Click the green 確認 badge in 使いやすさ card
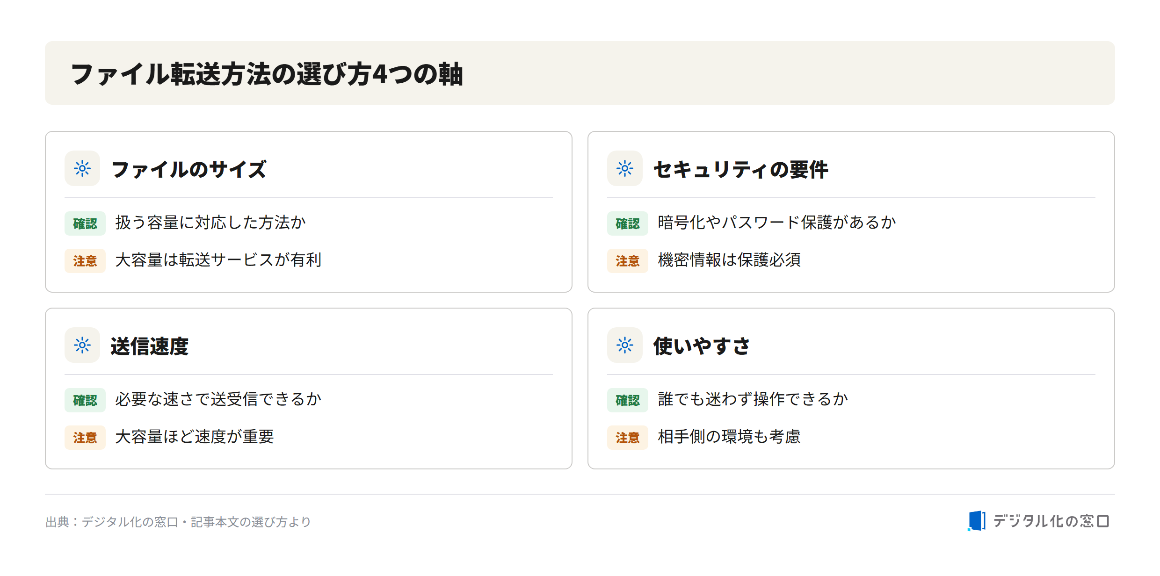This screenshot has width=1160, height=576. pos(628,400)
